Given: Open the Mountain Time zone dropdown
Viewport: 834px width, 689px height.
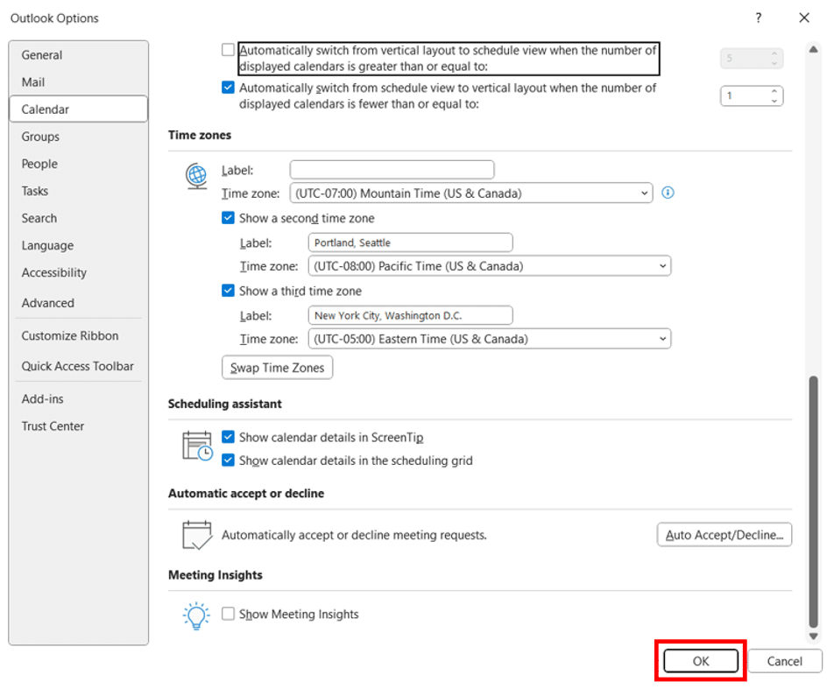Looking at the screenshot, I should click(x=470, y=193).
